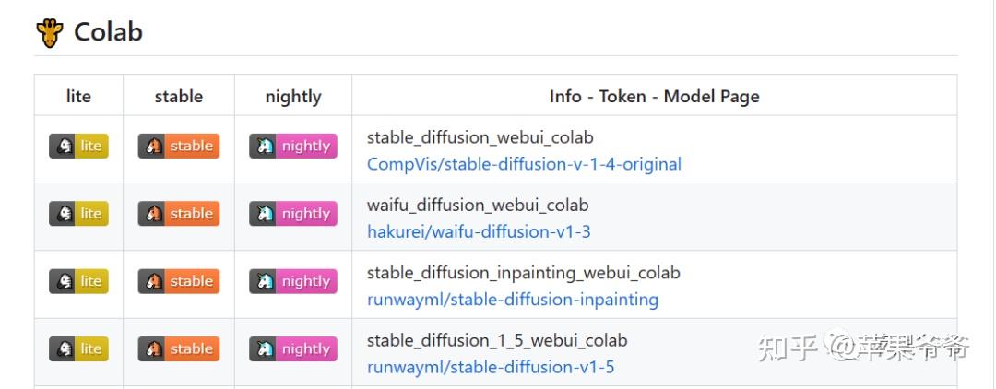
Task: Launch the nightly badge for waifu_diffusion_webui_colab
Action: point(293,213)
